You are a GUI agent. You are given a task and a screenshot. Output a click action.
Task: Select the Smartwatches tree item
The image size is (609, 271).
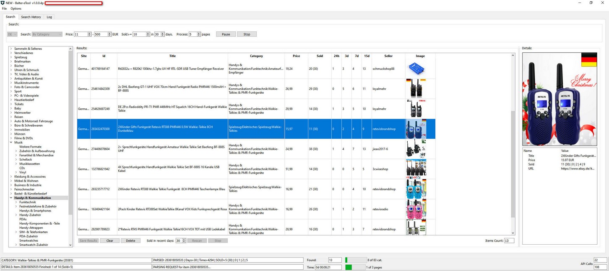click(x=29, y=241)
